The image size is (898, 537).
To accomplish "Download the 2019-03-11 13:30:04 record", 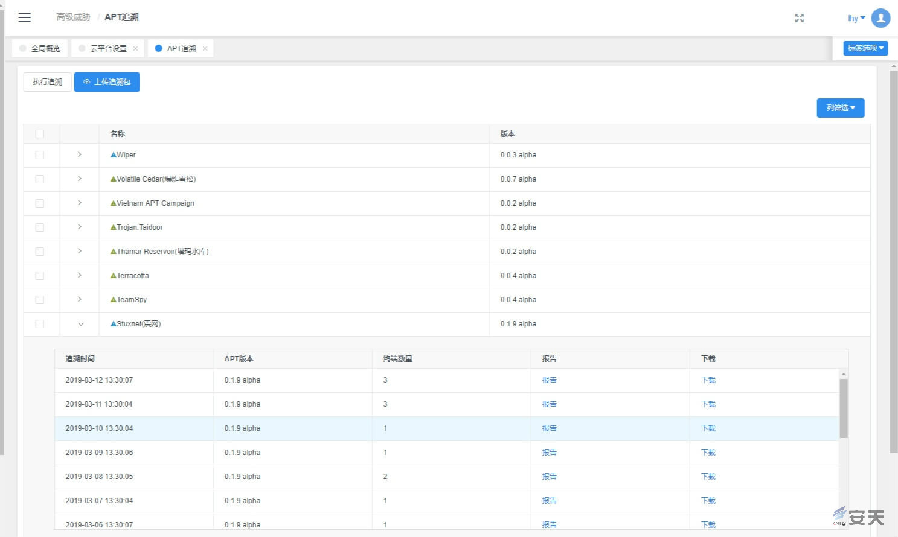I will (708, 404).
